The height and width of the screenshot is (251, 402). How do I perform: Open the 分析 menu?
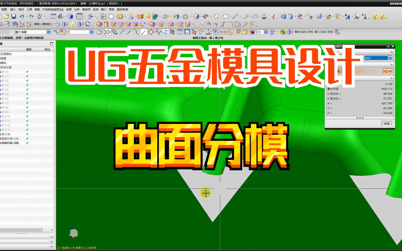pos(76,9)
